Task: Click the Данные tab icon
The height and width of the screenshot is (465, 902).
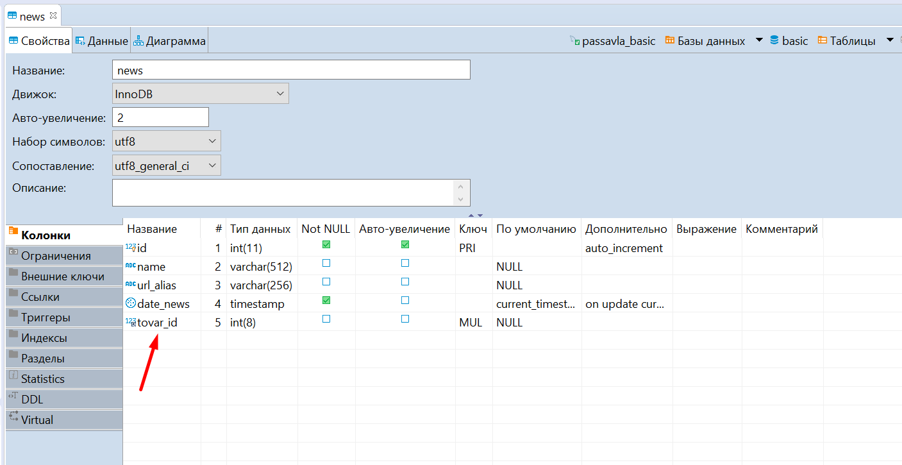Action: click(80, 41)
